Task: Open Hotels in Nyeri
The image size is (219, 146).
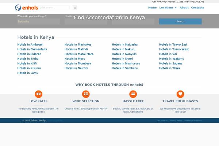Action: tap(123, 59)
